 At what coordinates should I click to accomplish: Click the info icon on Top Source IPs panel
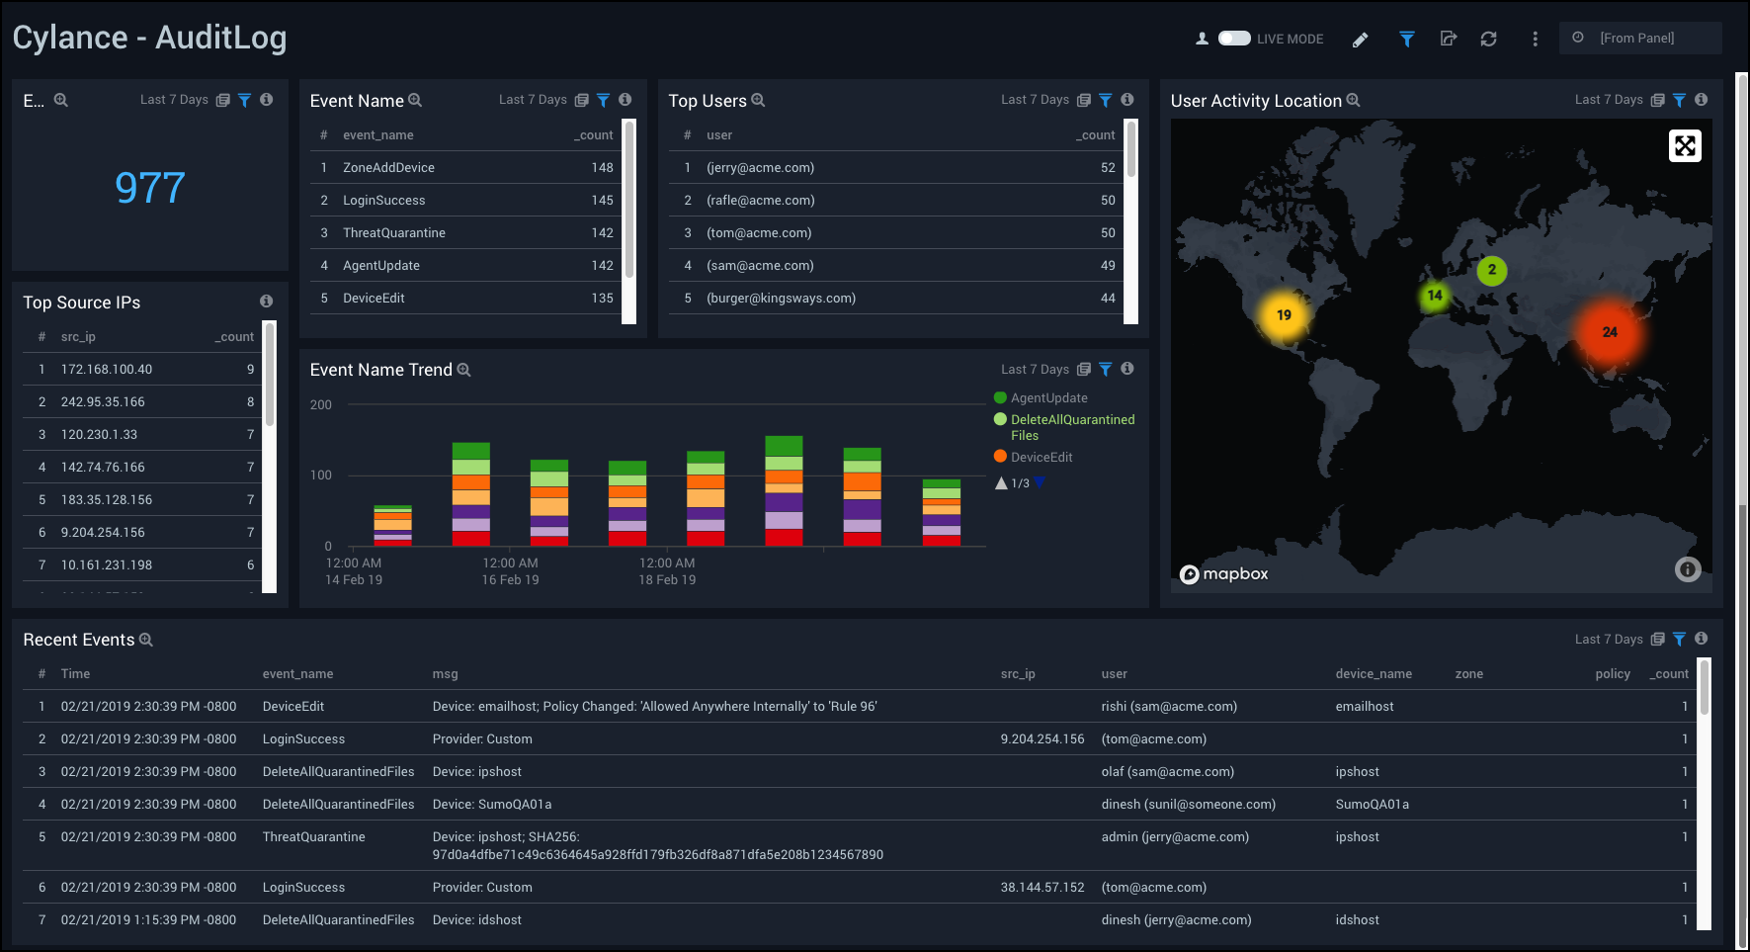(266, 302)
